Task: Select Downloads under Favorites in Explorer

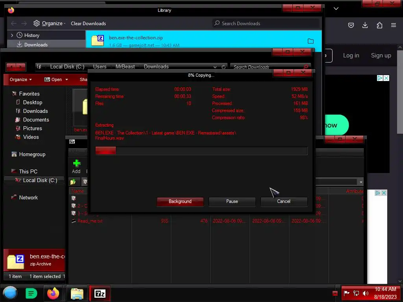Action: point(35,111)
